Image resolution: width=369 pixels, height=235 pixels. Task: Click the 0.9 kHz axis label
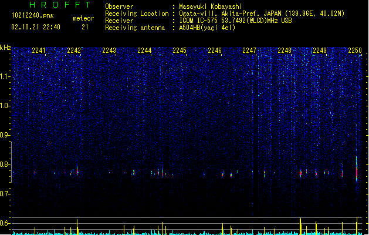click(x=5, y=135)
